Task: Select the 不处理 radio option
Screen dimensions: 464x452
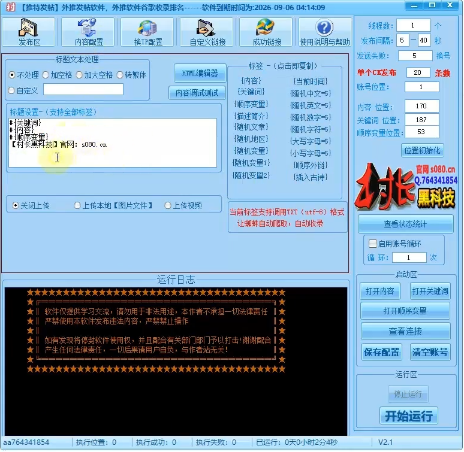Action: 23,75
